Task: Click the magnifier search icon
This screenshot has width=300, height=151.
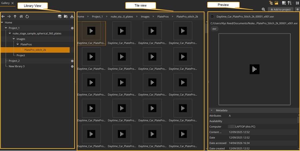Action: (263, 9)
